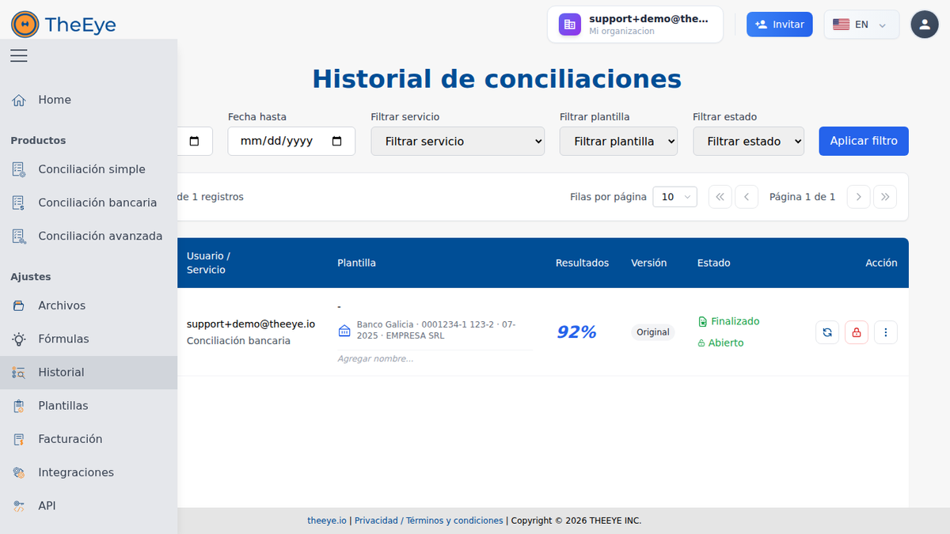Click the Original version badge
Screen dimensions: 950x534
point(653,332)
